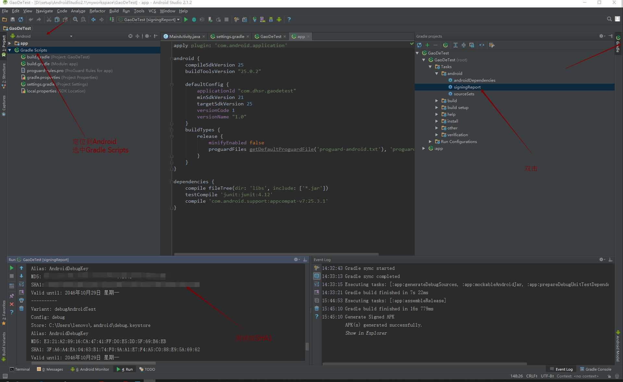Click the Search Everywhere magnifier icon
Viewport: 623px width, 382px height.
[609, 19]
